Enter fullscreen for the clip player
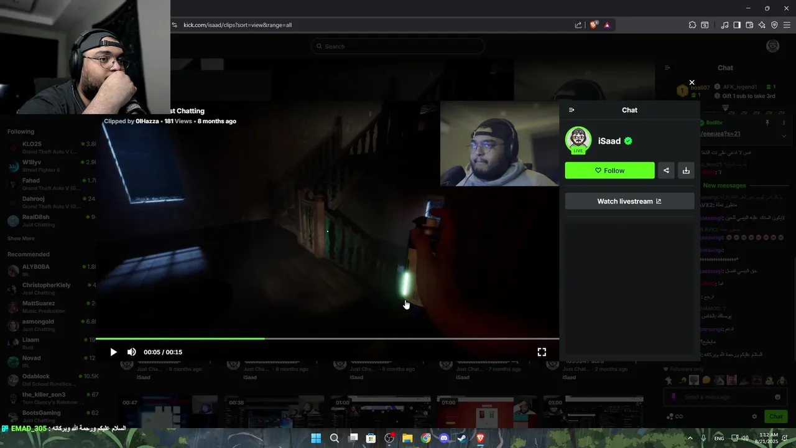Image resolution: width=796 pixels, height=448 pixels. (x=542, y=352)
